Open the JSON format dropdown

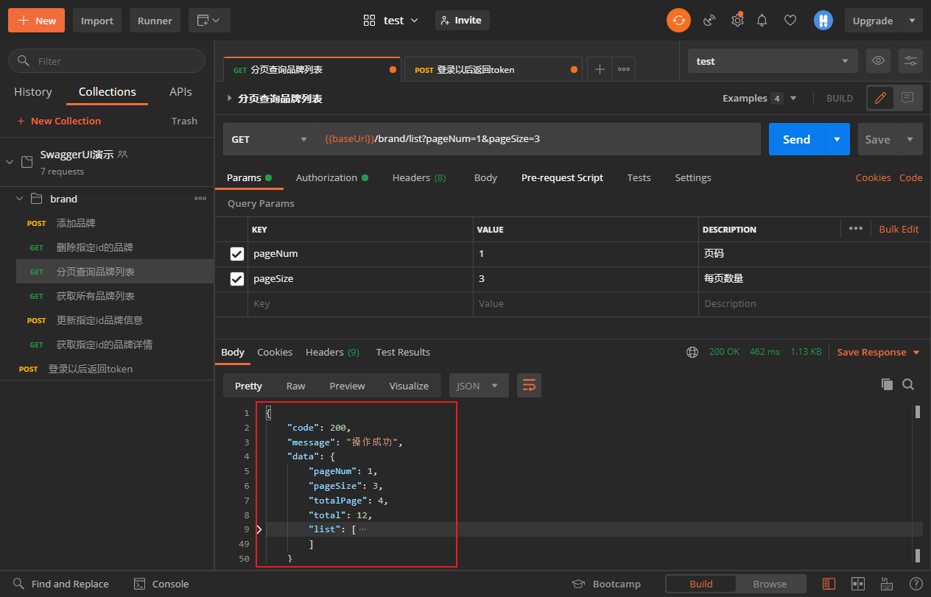tap(479, 386)
